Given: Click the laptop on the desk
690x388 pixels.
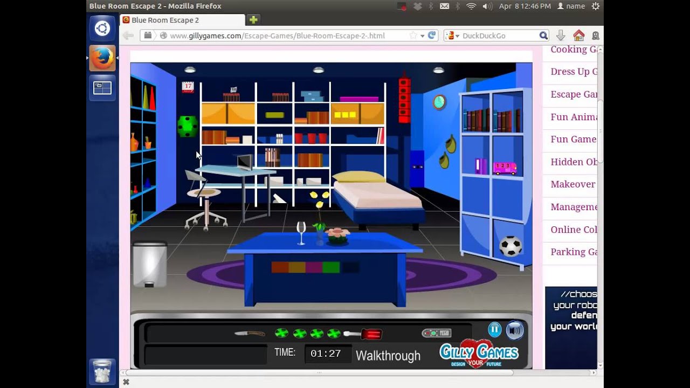Looking at the screenshot, I should [245, 162].
